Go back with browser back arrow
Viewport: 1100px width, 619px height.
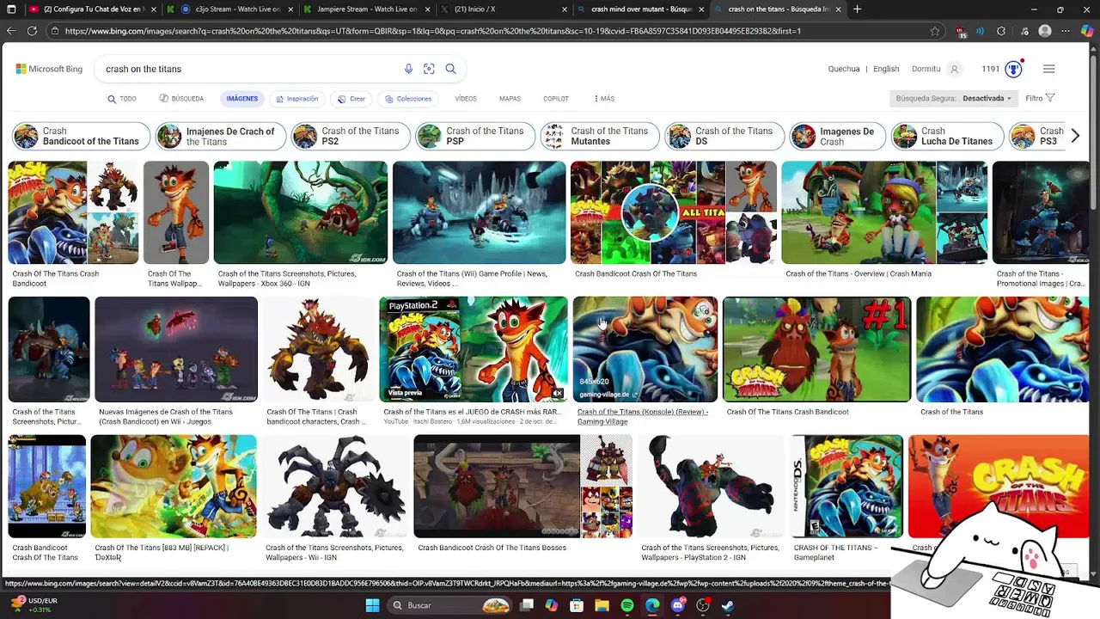click(11, 31)
